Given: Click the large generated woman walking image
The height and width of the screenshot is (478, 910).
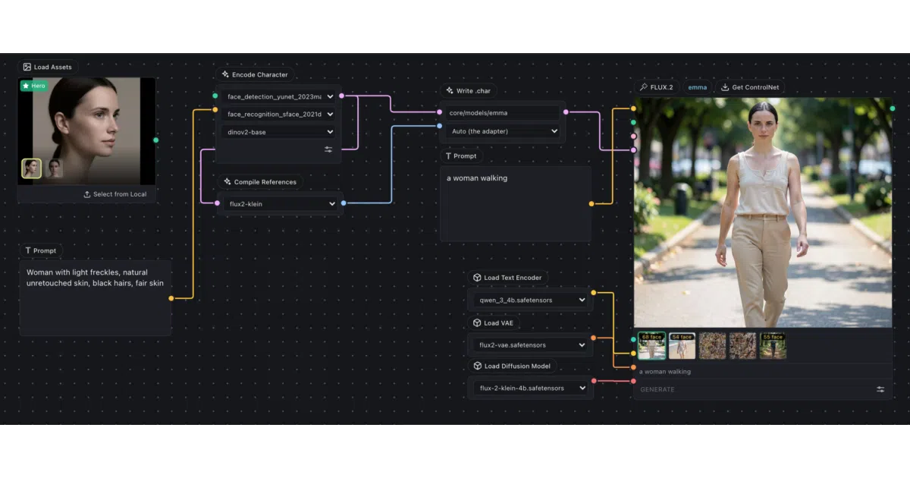Looking at the screenshot, I should [x=762, y=212].
